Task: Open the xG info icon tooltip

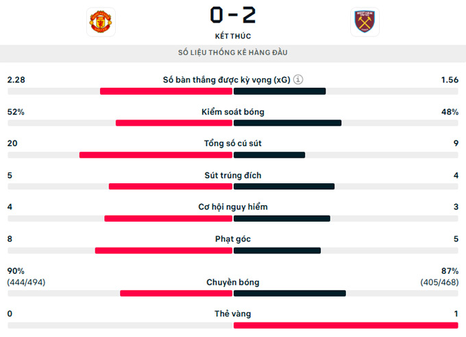Action: [x=298, y=80]
